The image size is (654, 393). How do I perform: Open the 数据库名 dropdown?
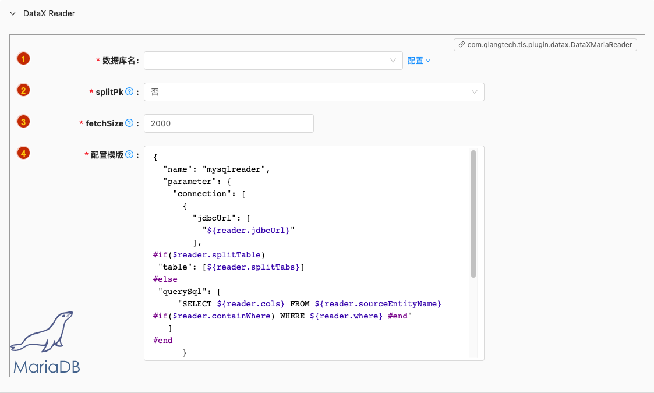pos(273,61)
